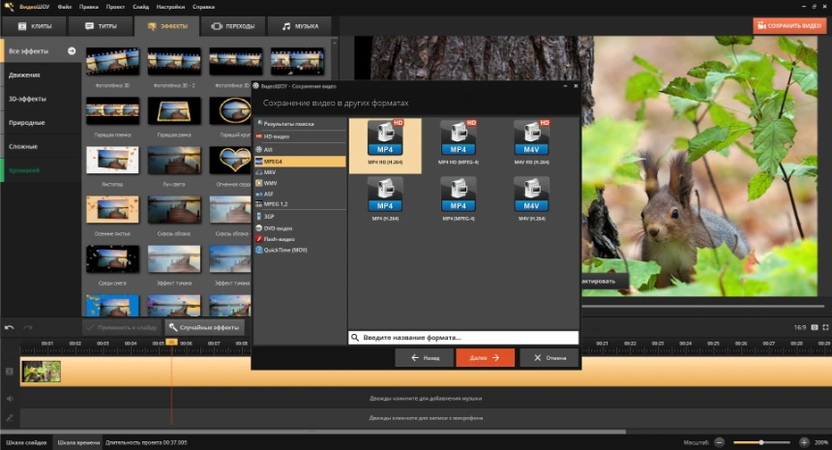
Task: Open the Файл menu
Action: [64, 7]
